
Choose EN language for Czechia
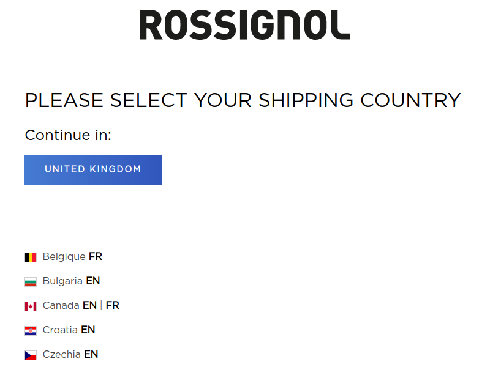[91, 354]
